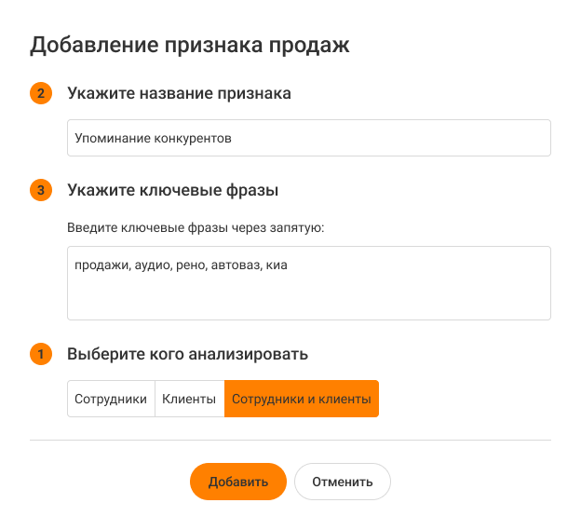Viewport: 581px width, 530px height.
Task: Click inside the key phrases text area
Action: click(308, 293)
